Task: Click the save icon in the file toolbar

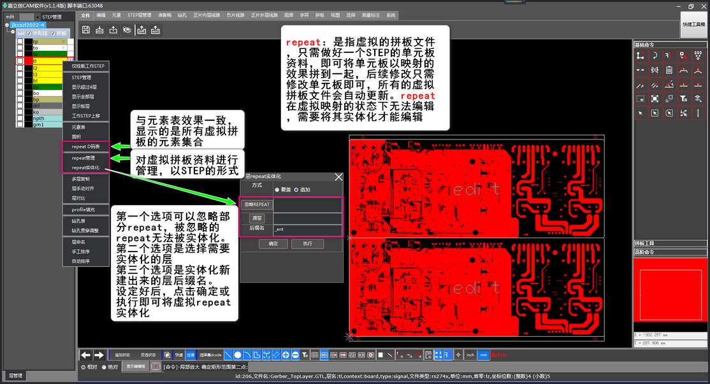Action: coord(85,30)
